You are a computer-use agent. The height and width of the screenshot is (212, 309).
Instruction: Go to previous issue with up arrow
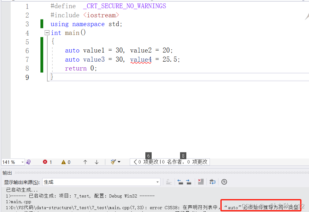point(85,162)
